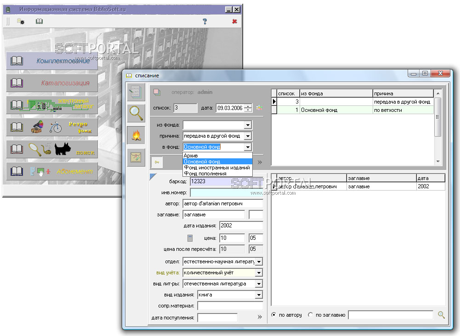Click the 'по ветхости' cell in the list table
The height and width of the screenshot is (336, 460).
pos(403,110)
